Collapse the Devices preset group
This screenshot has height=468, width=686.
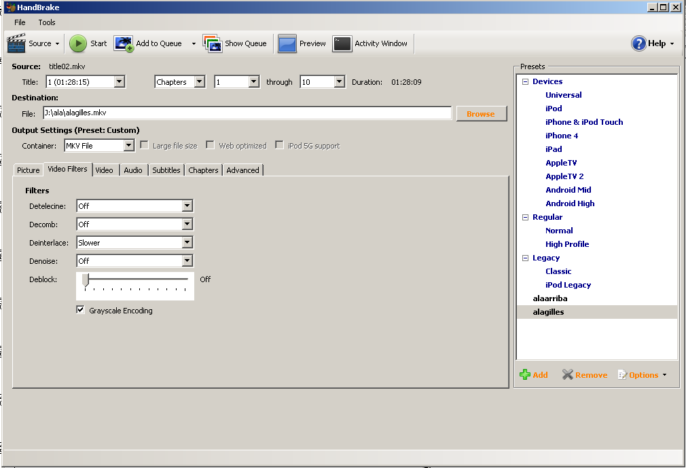click(526, 81)
